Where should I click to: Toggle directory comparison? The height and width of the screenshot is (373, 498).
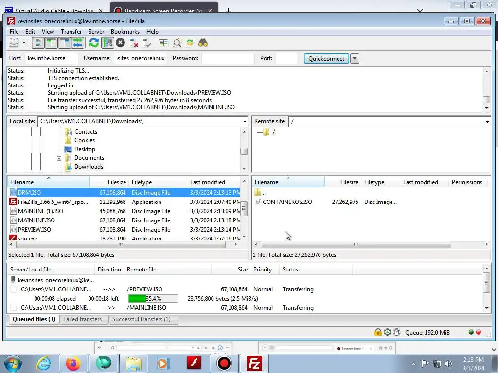click(177, 43)
